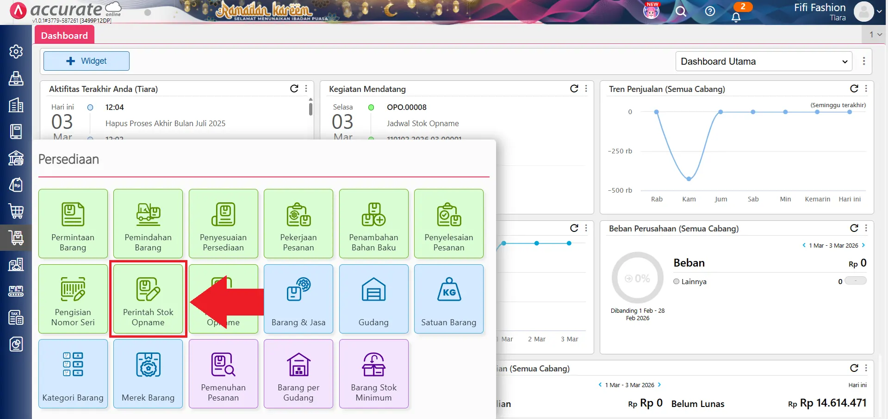
Task: Toggle the Lainnya switch in Beban widget
Action: pyautogui.click(x=855, y=281)
